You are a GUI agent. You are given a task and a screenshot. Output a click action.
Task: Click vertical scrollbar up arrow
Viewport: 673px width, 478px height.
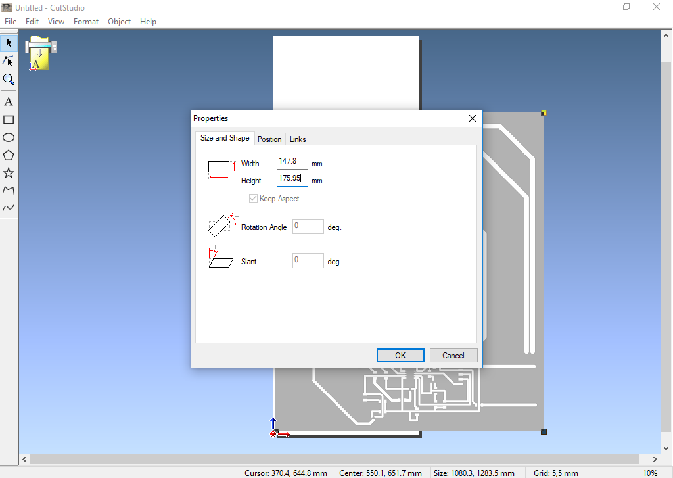pyautogui.click(x=666, y=36)
